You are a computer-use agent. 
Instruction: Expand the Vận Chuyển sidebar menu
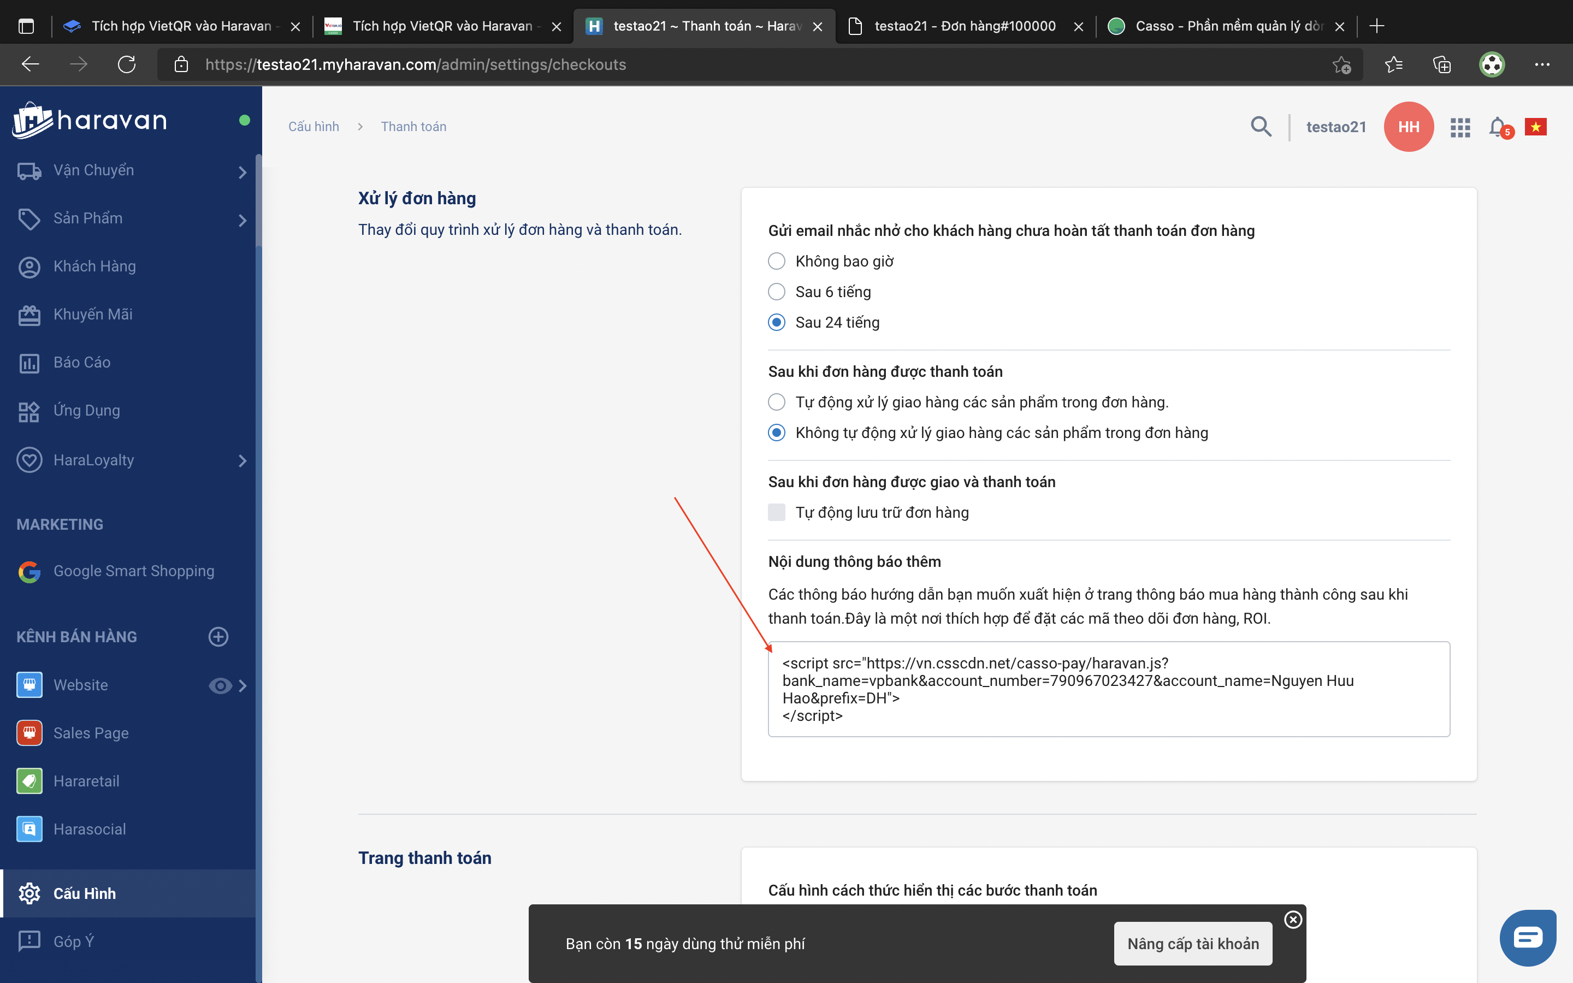pyautogui.click(x=243, y=171)
